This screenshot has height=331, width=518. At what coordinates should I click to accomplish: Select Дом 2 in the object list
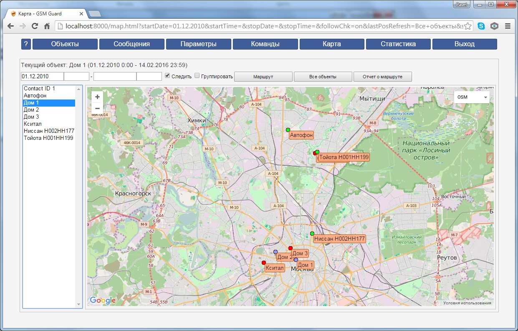click(49, 110)
